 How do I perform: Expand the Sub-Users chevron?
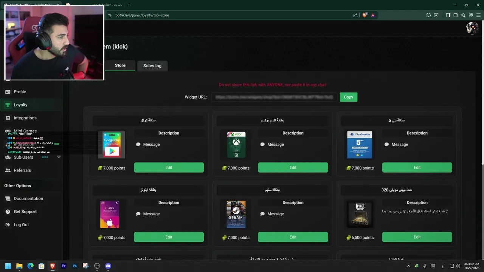pyautogui.click(x=59, y=157)
